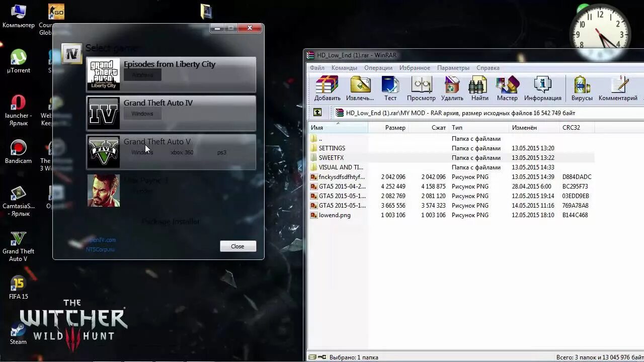Click the Max Payne 3 portrait thumbnail
This screenshot has width=644, height=362.
104,191
